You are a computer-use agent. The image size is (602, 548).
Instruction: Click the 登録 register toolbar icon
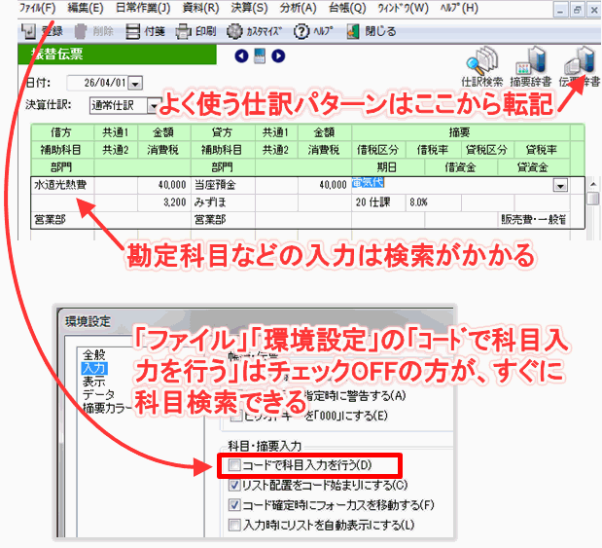tap(29, 31)
